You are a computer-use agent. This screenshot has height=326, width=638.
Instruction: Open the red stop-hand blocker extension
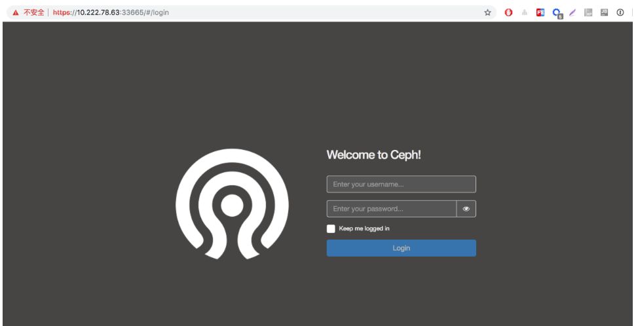coord(508,12)
